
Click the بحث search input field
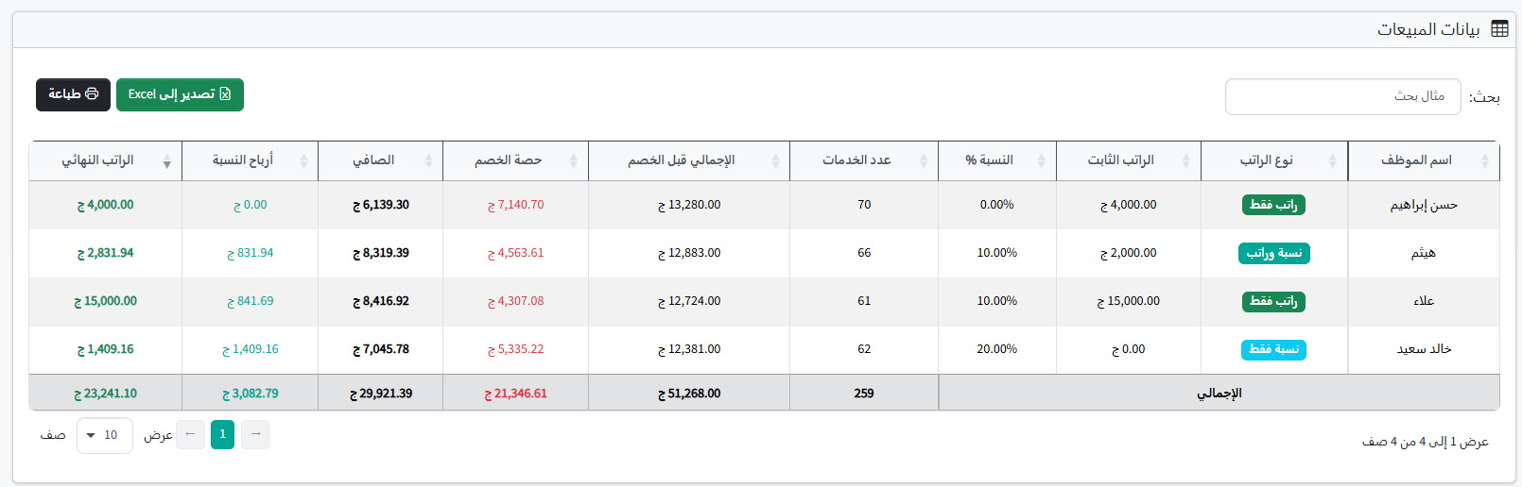click(x=1342, y=96)
